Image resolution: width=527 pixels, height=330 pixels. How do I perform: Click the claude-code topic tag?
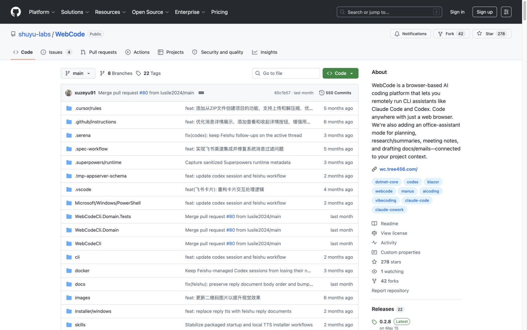[x=417, y=201]
